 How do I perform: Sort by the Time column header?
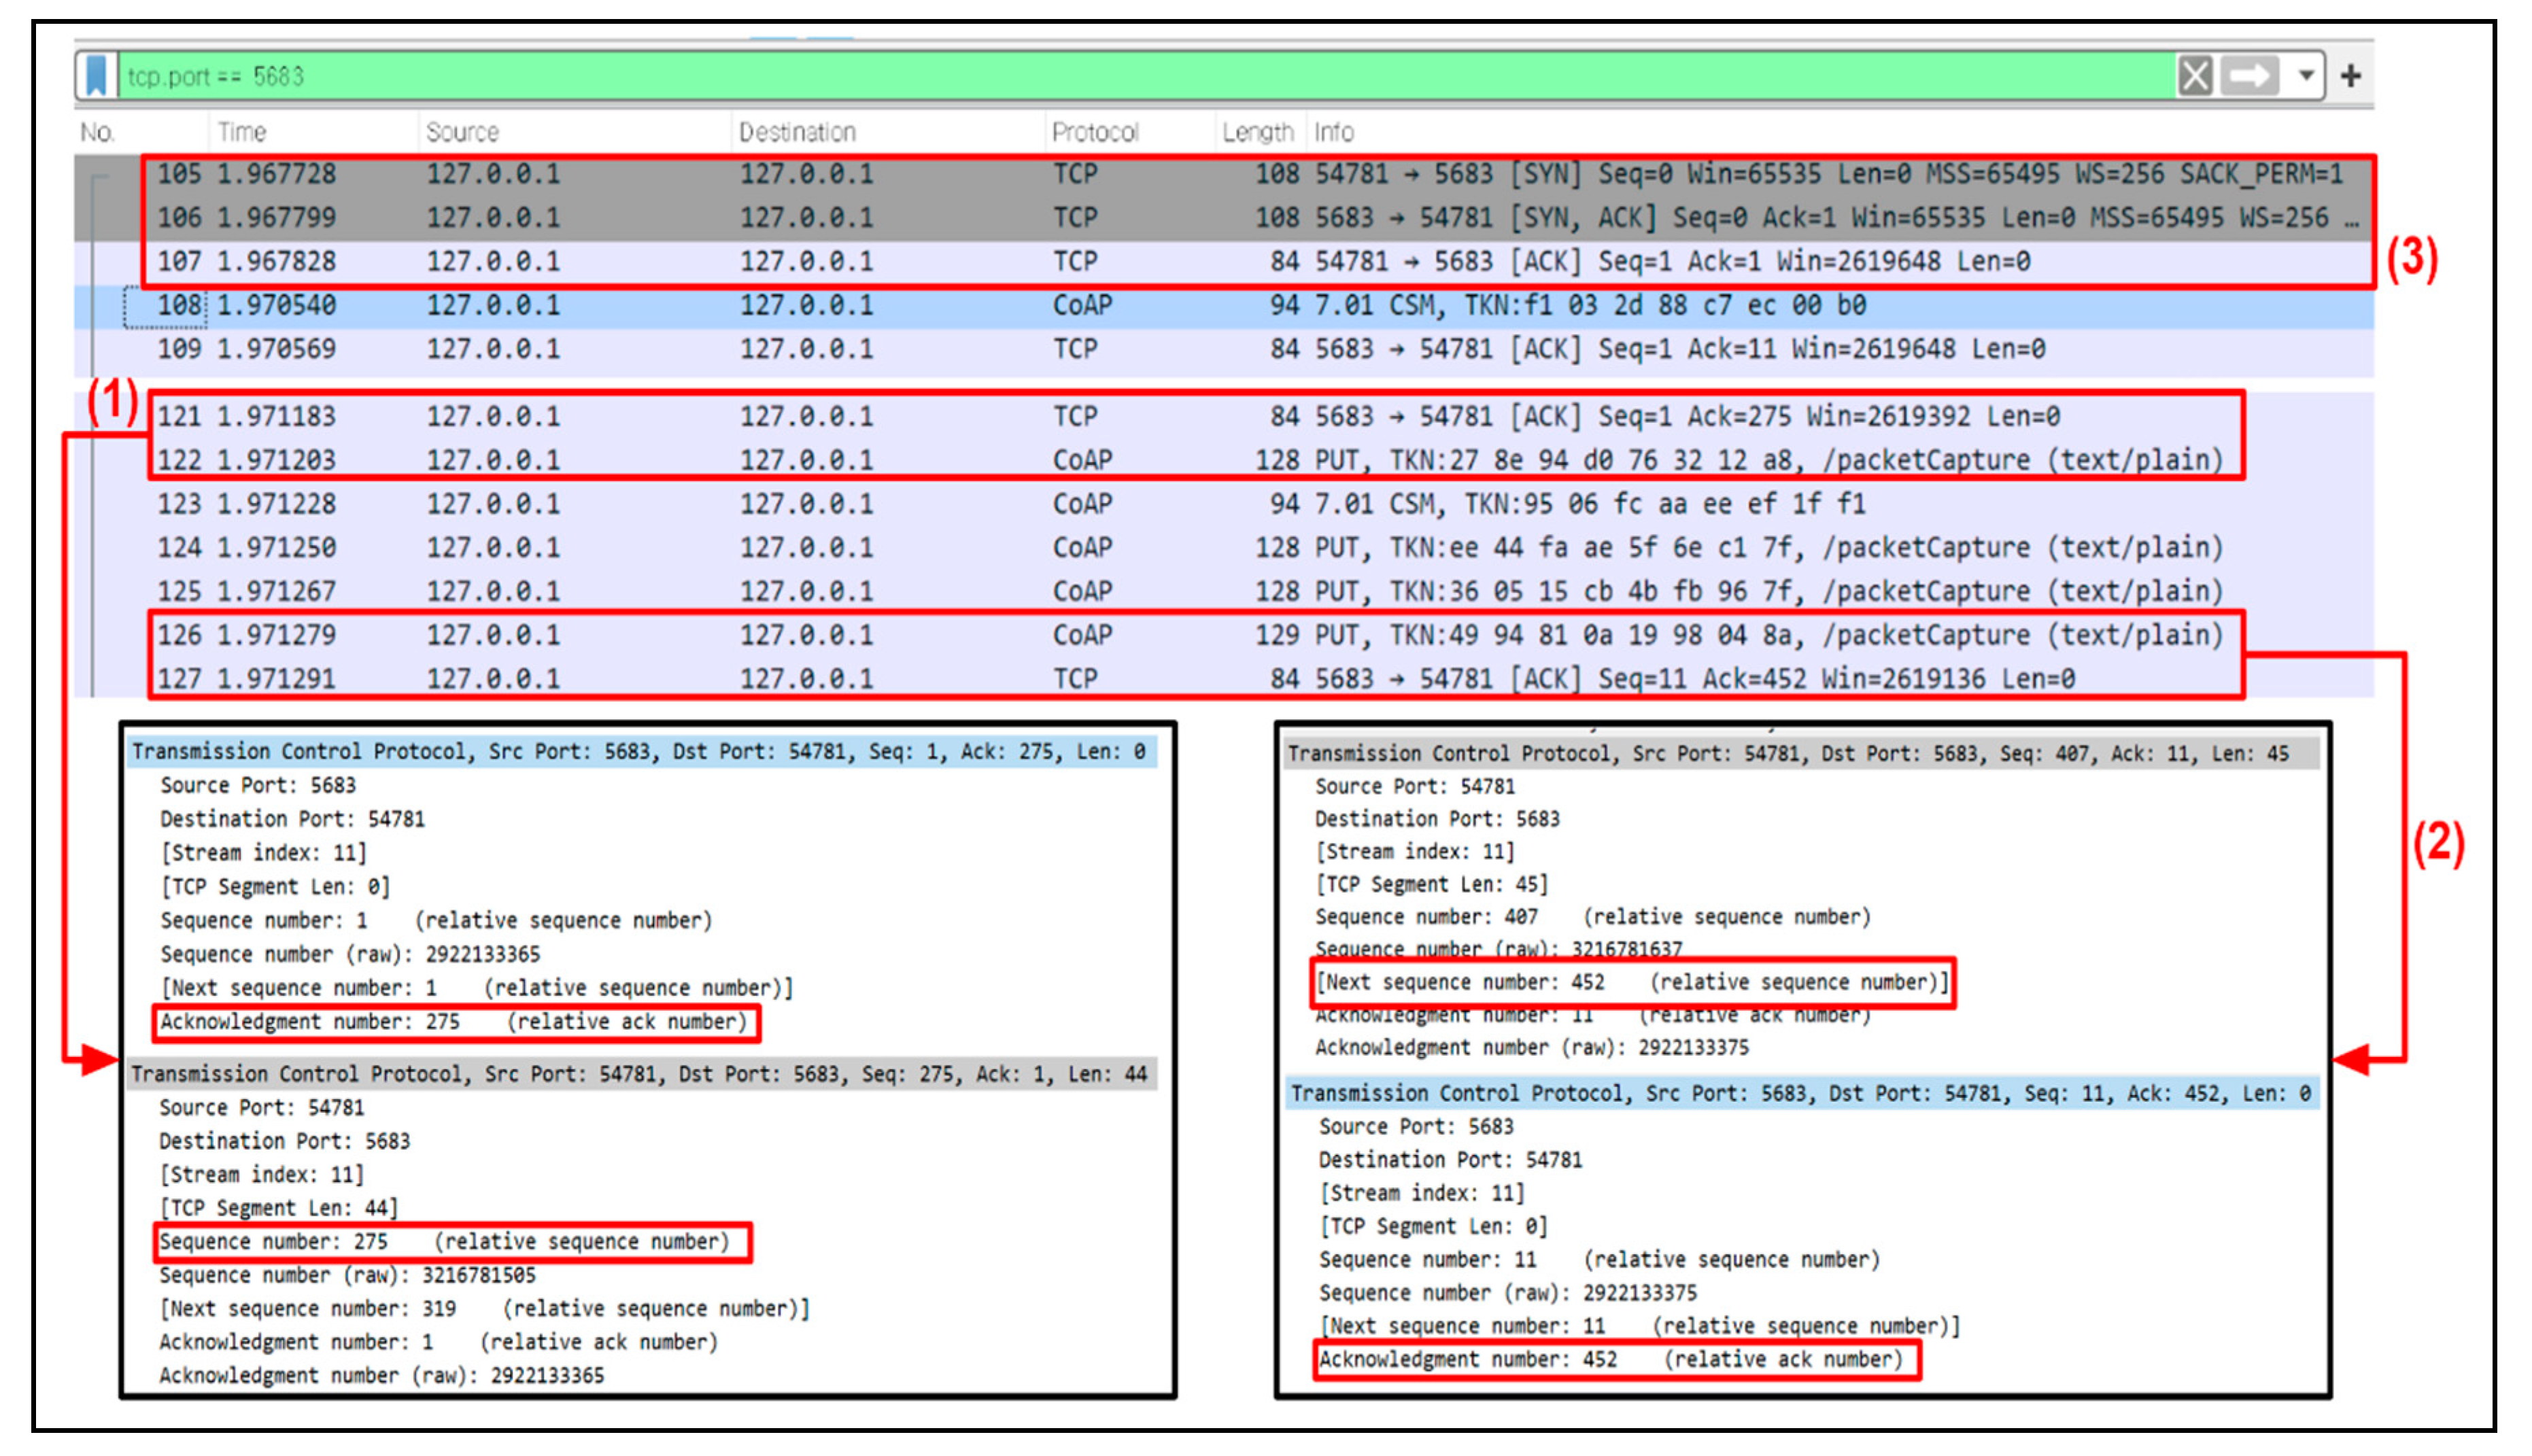[242, 132]
